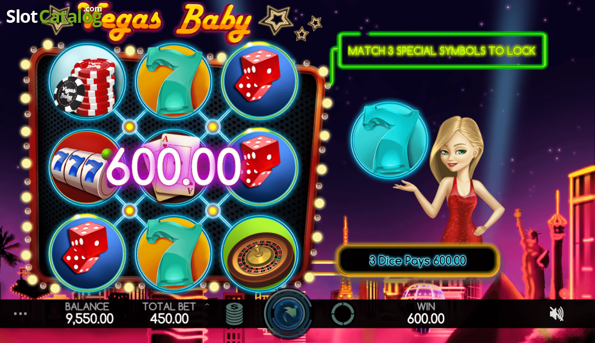Click the autoplay circular arrows icon
Image resolution: width=595 pixels, height=343 pixels.
coord(343,314)
